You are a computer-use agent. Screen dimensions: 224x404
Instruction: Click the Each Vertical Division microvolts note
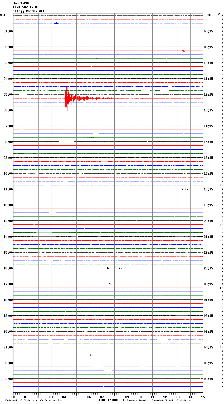tap(33, 400)
